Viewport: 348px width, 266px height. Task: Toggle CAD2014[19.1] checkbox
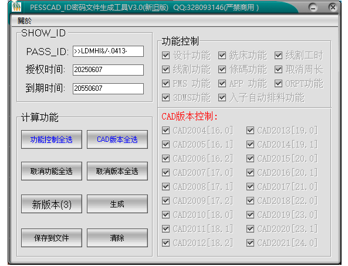(251, 145)
